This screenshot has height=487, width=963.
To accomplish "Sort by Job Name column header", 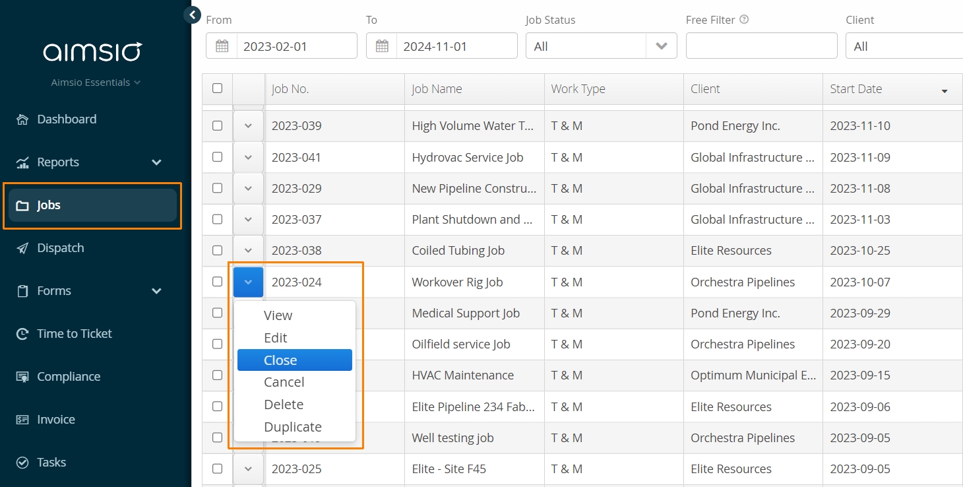I will tap(474, 89).
